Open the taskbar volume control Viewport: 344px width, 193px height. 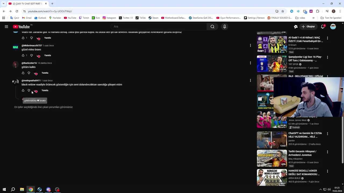coord(329,190)
